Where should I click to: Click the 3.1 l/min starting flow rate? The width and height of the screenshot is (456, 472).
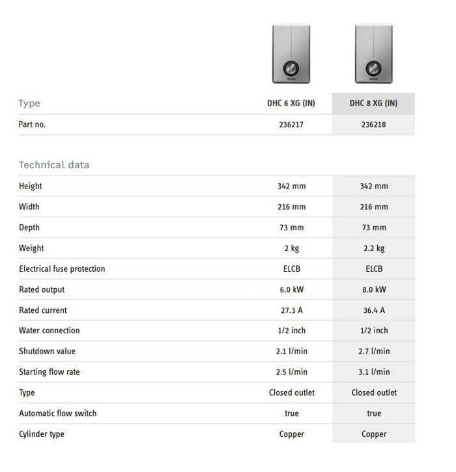374,372
